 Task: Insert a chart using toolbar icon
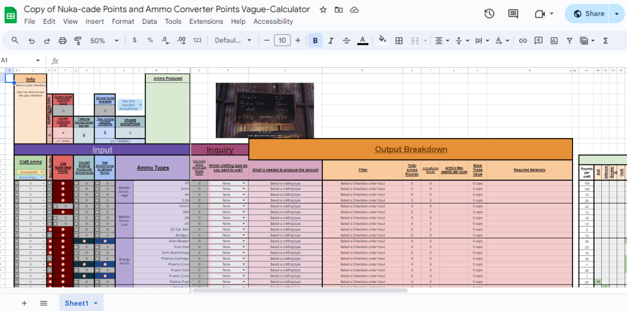pyautogui.click(x=554, y=41)
